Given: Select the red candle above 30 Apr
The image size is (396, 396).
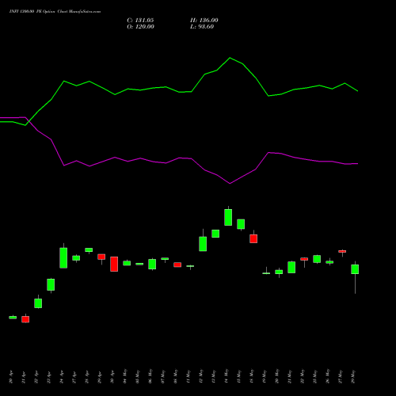Looking at the screenshot, I should (114, 264).
